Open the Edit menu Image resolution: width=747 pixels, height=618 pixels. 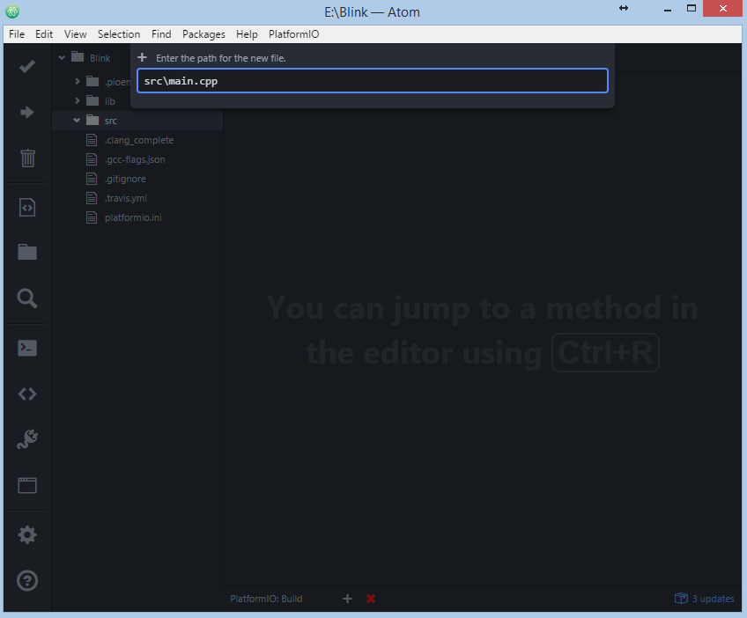(44, 34)
